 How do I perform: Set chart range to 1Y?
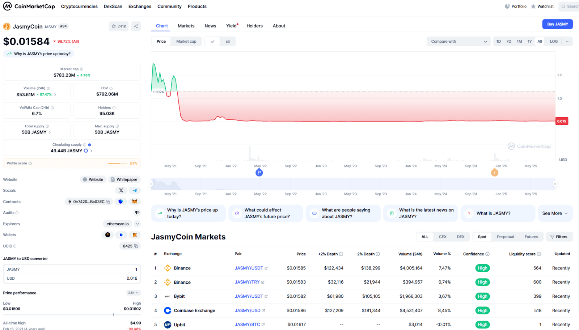point(529,42)
